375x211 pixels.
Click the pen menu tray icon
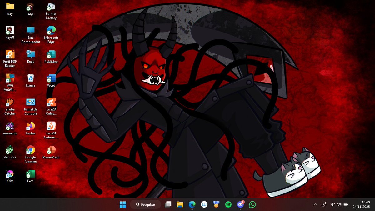[324, 204]
